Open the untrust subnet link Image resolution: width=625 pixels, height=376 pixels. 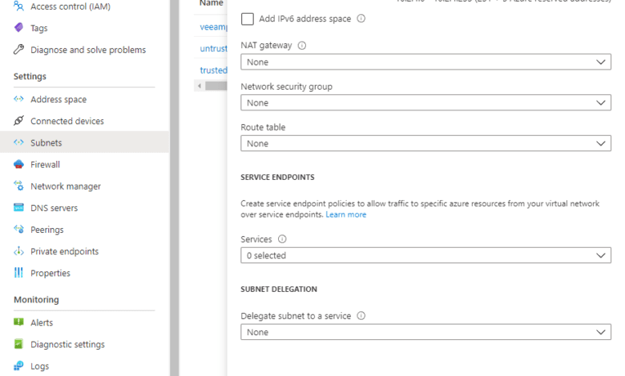point(213,49)
